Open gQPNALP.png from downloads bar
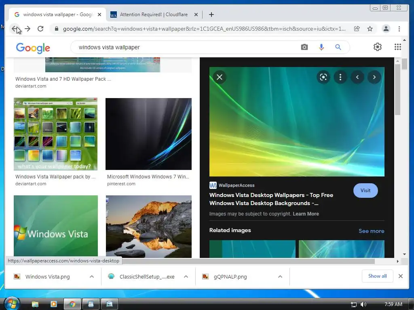The width and height of the screenshot is (414, 310). (230, 276)
